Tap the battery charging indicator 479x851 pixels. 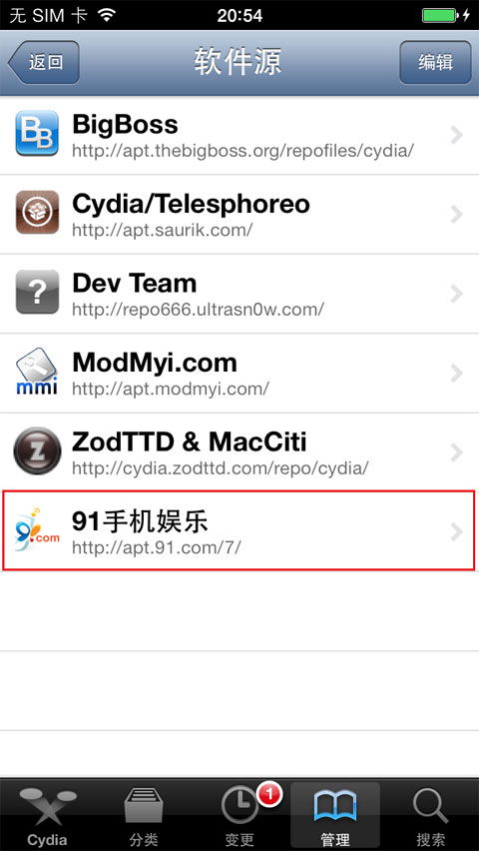pos(445,15)
